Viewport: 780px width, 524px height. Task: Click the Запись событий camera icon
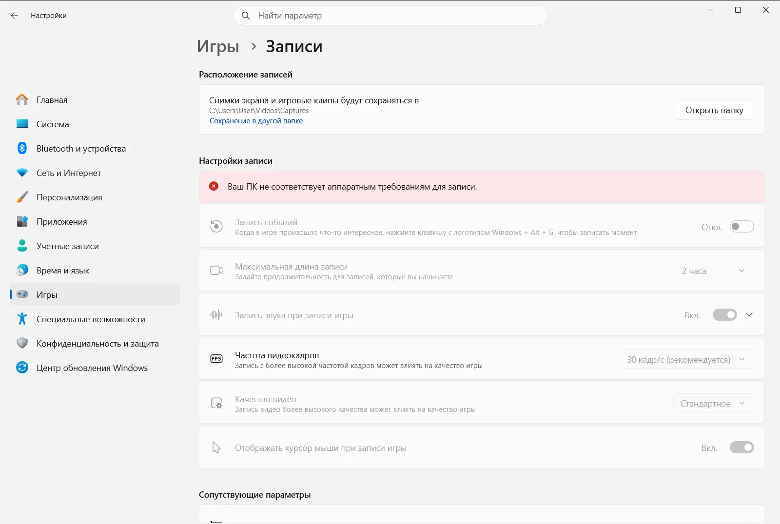pos(216,226)
